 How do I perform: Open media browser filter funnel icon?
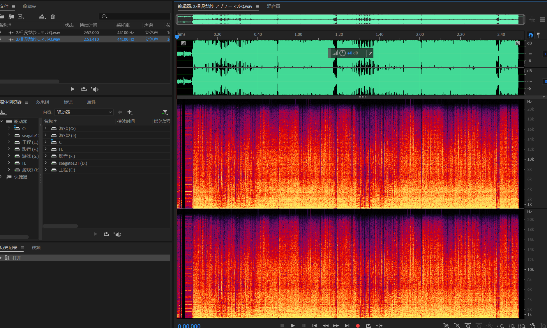click(x=165, y=112)
